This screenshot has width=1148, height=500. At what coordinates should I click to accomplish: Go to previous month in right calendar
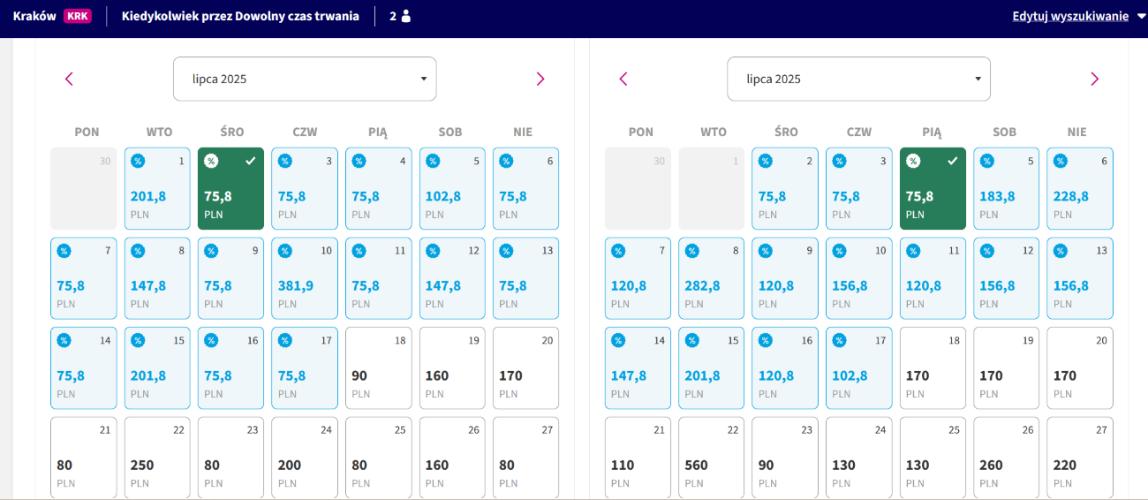[x=623, y=79]
